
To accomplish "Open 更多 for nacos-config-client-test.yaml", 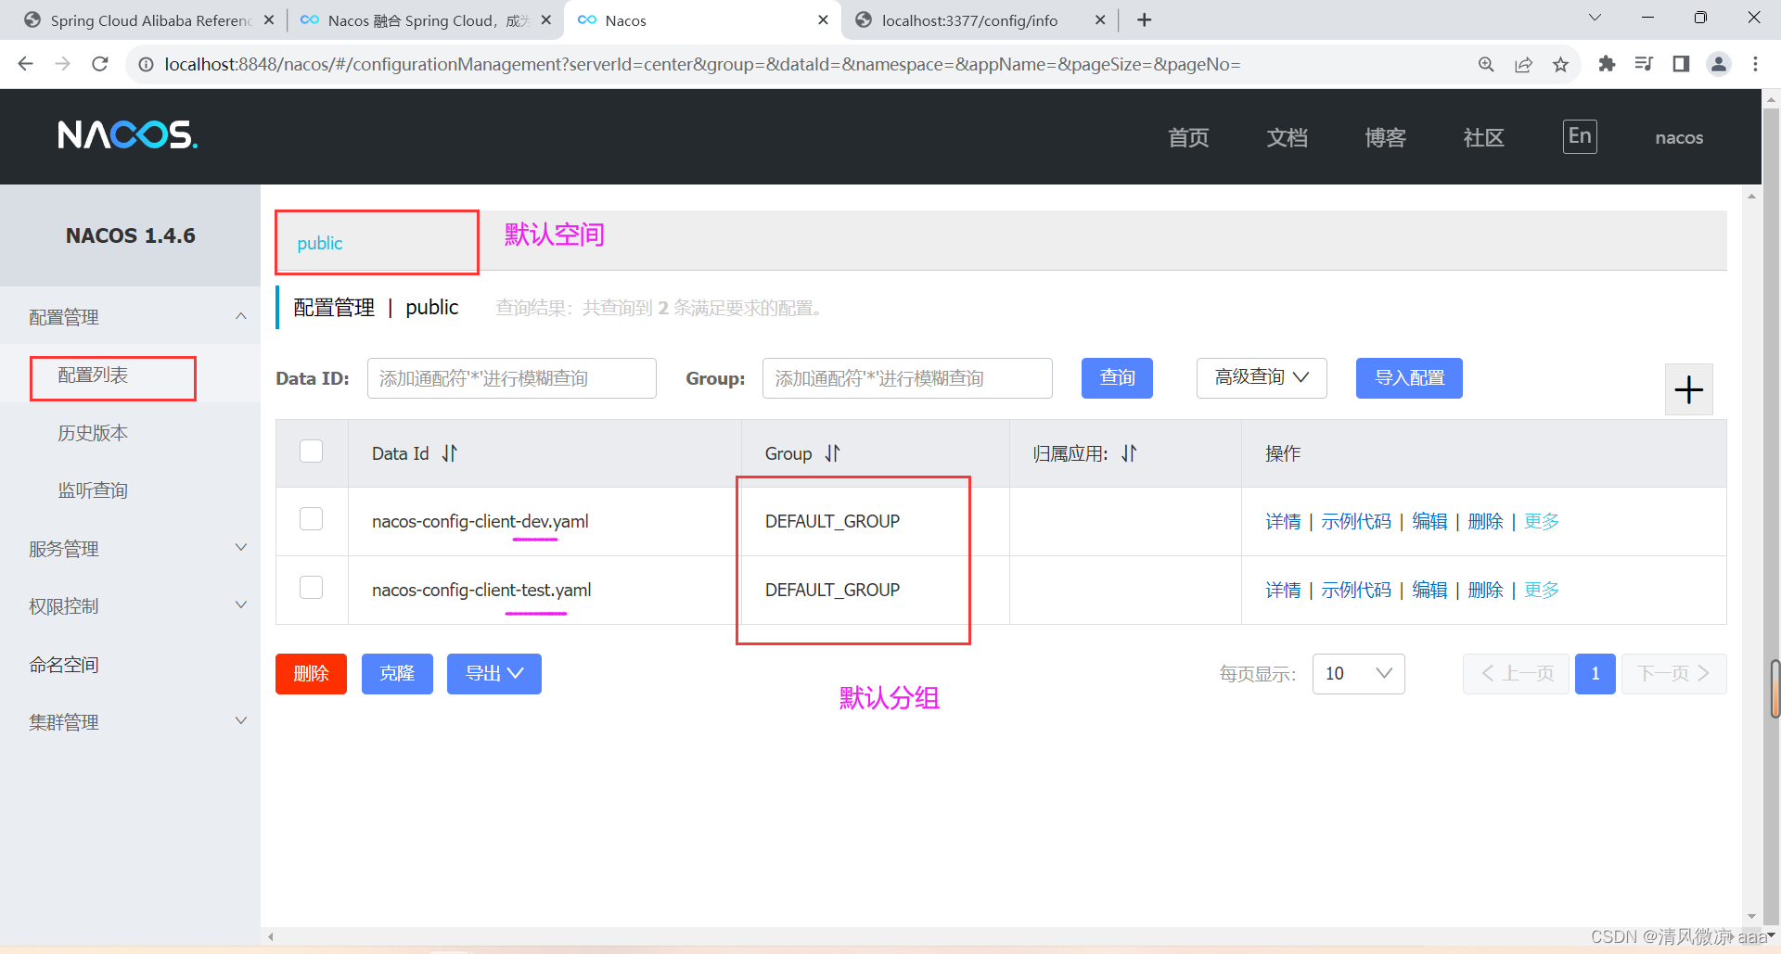I will tap(1542, 590).
